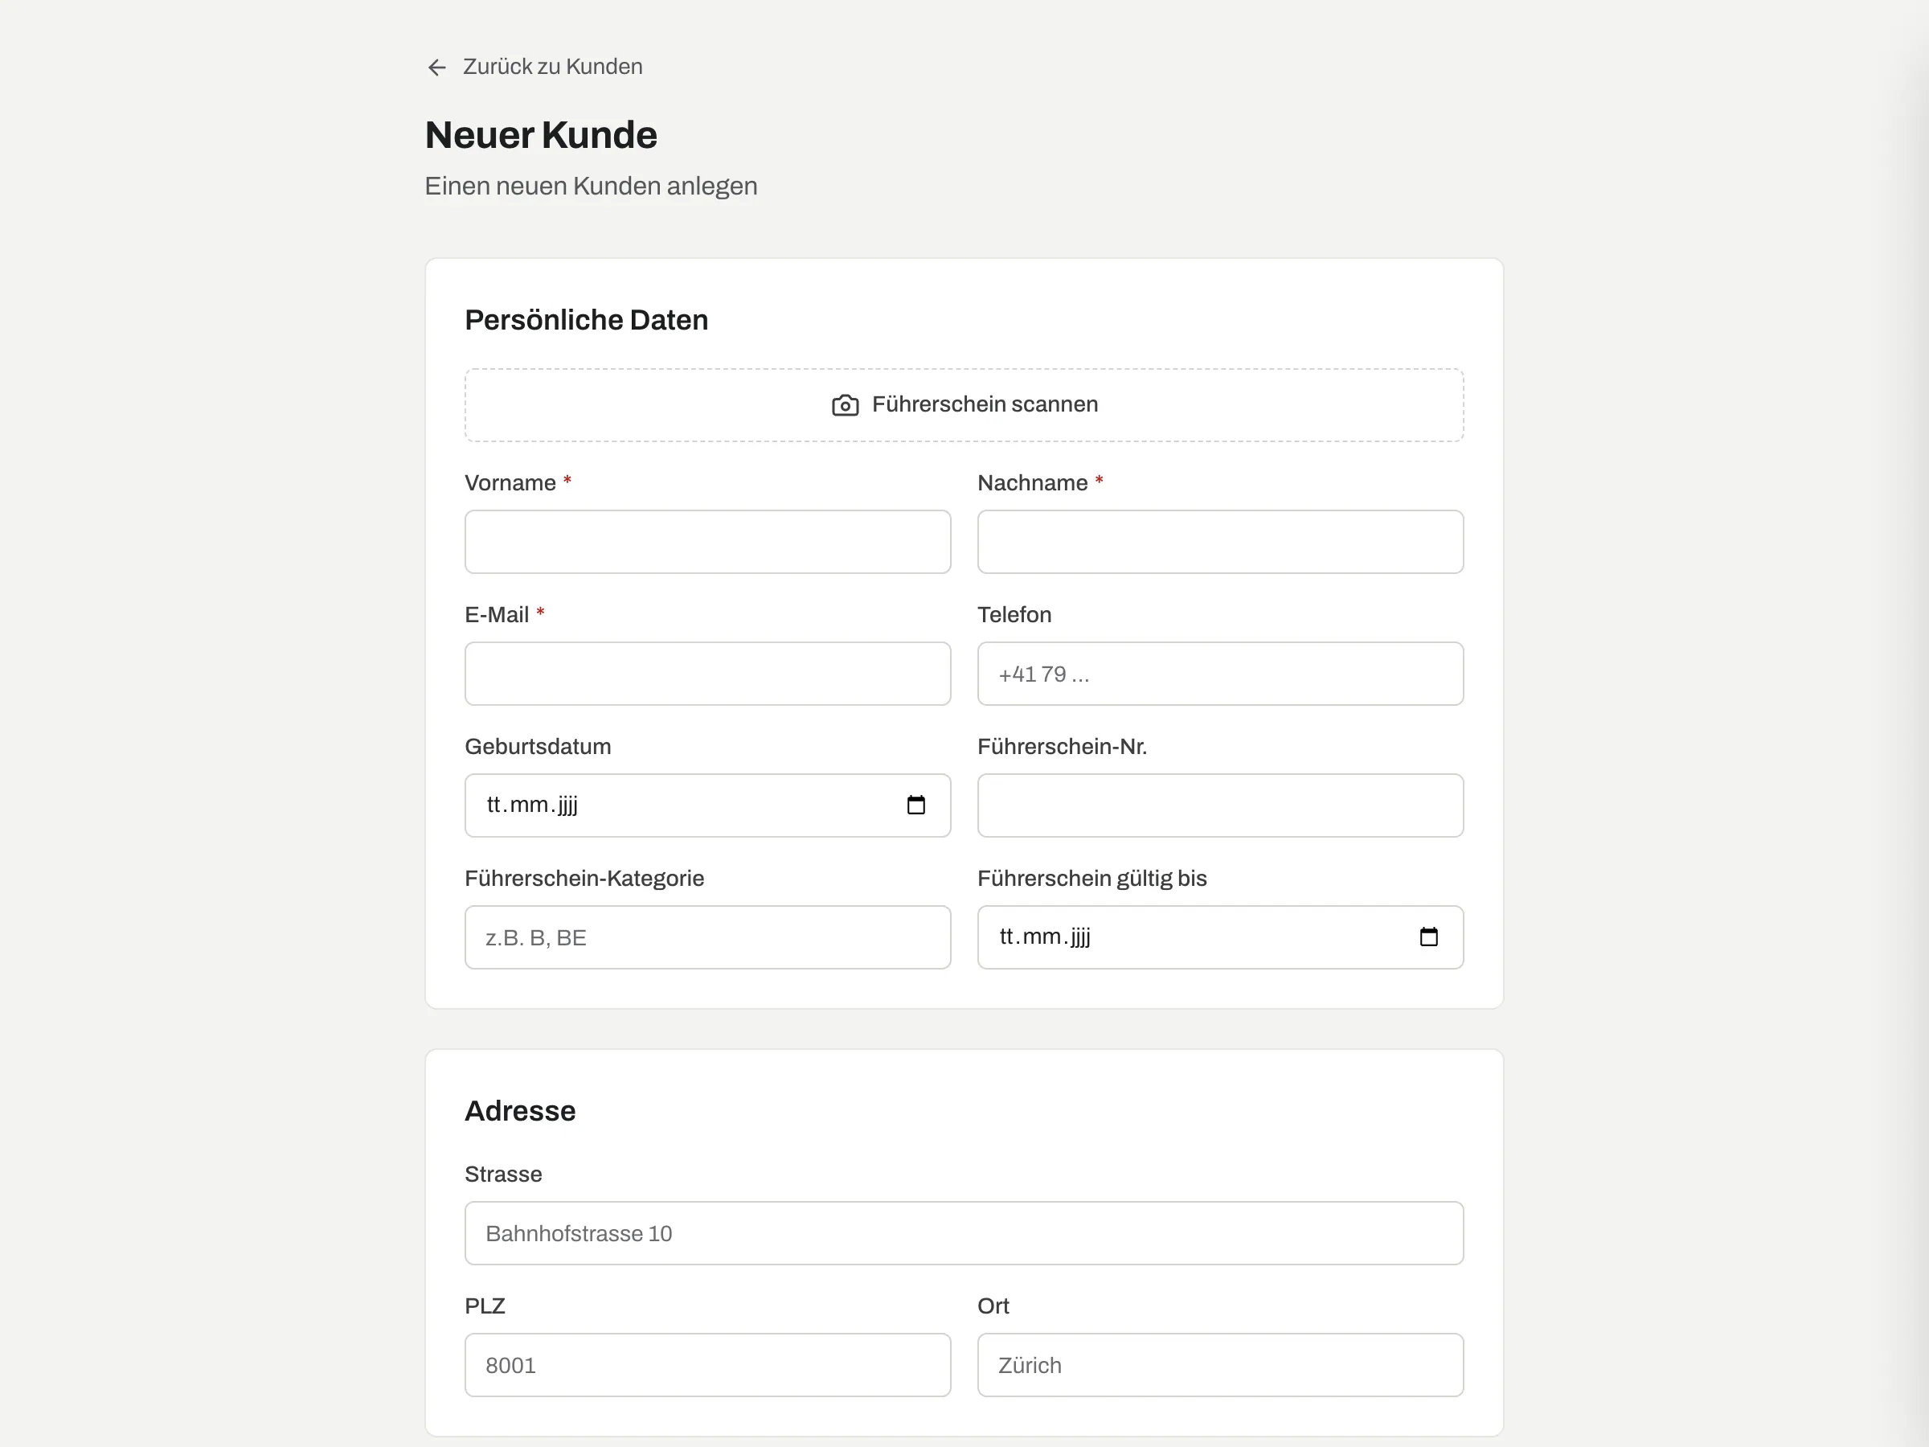Click the Telefon label
The image size is (1929, 1447).
pyautogui.click(x=1014, y=615)
